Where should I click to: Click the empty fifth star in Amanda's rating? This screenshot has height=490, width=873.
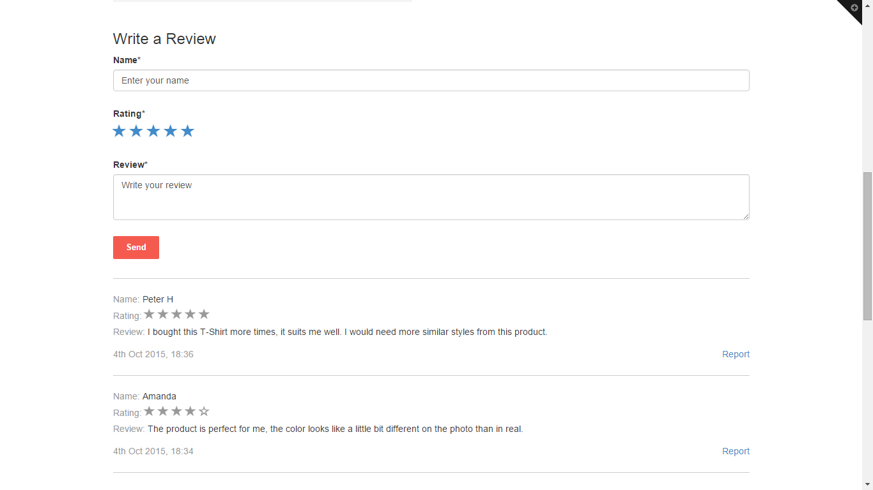pos(204,412)
